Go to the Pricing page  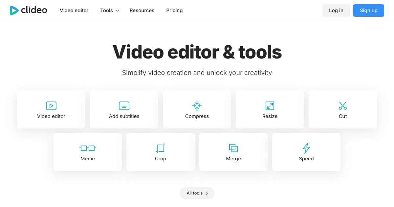[x=174, y=10]
